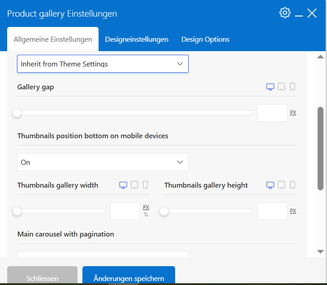Select tablet device for Thumbnails gallery height
327x285 pixels.
click(x=281, y=185)
